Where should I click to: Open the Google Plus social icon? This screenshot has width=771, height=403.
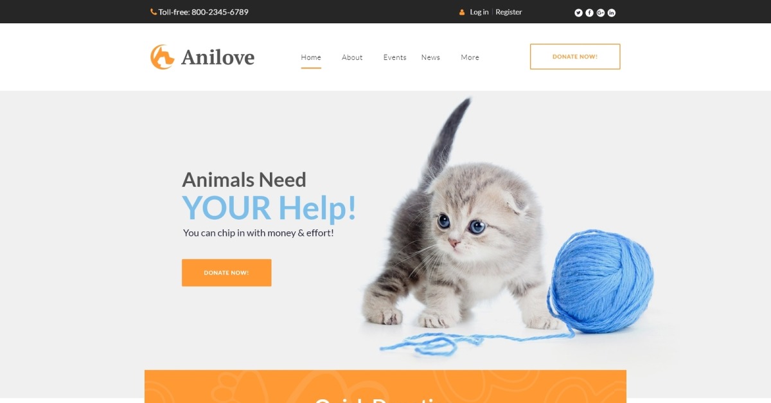[600, 12]
